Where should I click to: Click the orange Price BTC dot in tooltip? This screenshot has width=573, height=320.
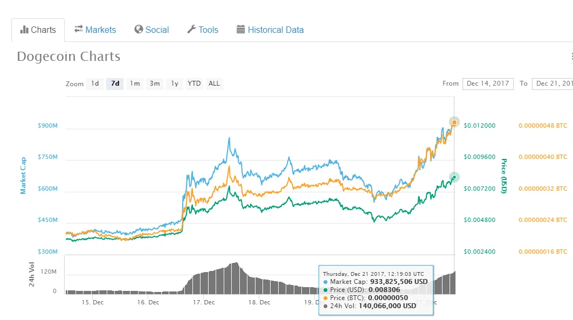pos(326,298)
